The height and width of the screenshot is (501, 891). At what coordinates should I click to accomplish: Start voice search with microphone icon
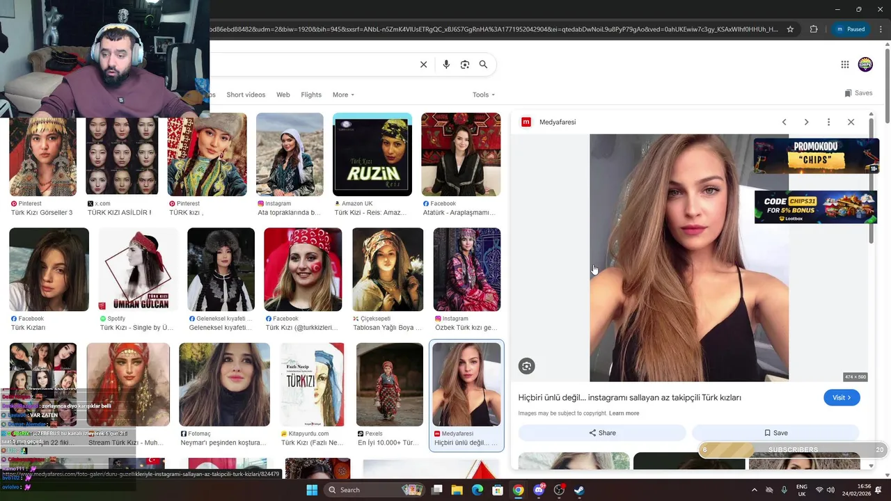tap(446, 65)
